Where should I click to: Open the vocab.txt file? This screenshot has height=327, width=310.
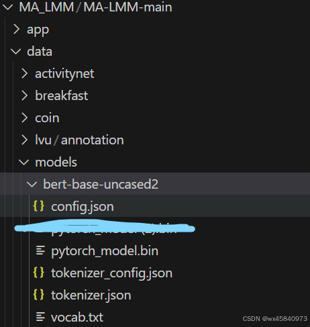[77, 318]
